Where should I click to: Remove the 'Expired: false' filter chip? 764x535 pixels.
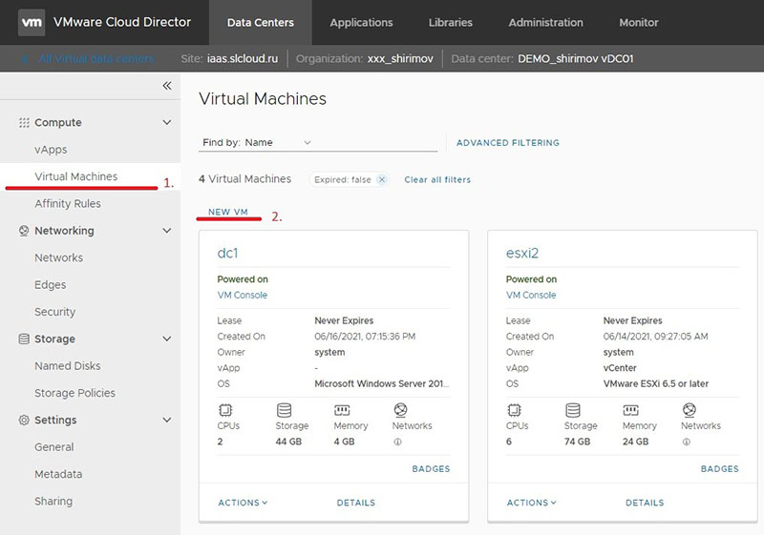click(382, 179)
